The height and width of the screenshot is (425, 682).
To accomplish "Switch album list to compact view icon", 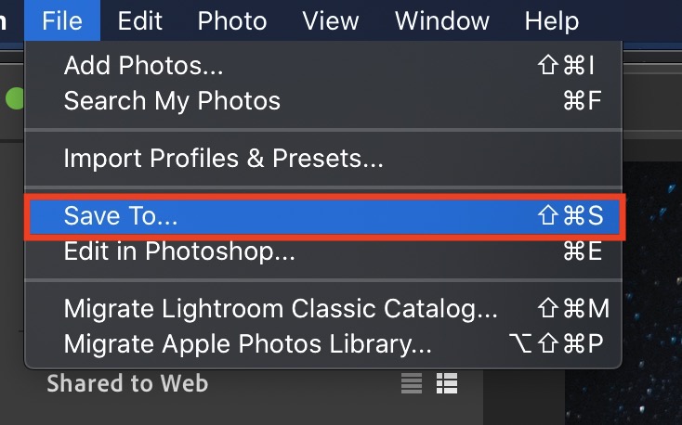I will click(412, 383).
